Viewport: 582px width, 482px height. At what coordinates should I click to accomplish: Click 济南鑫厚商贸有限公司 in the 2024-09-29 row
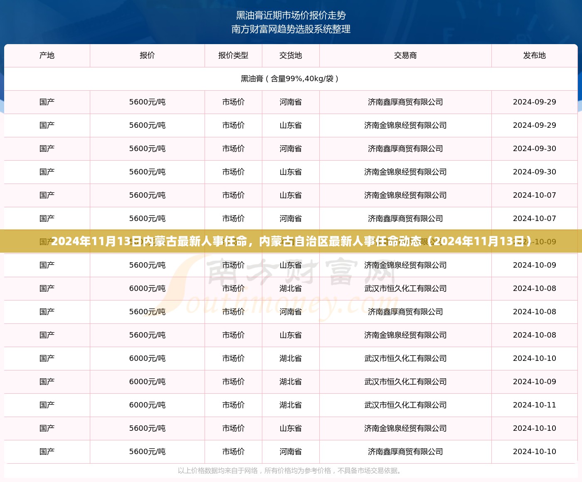click(405, 102)
